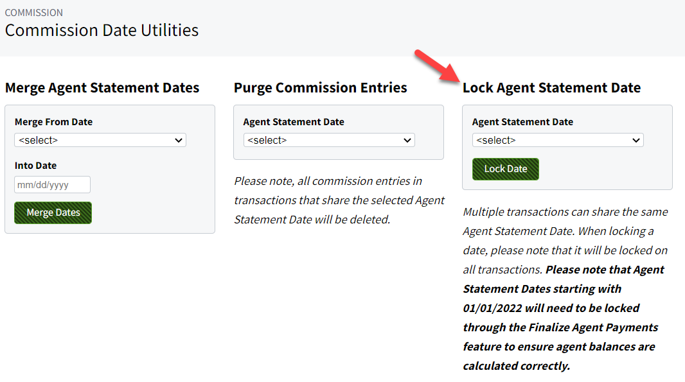Open the Agent Statement Date selector under Lock Agent Statement Date
Viewport: 685px width, 382px height.
pyautogui.click(x=557, y=140)
